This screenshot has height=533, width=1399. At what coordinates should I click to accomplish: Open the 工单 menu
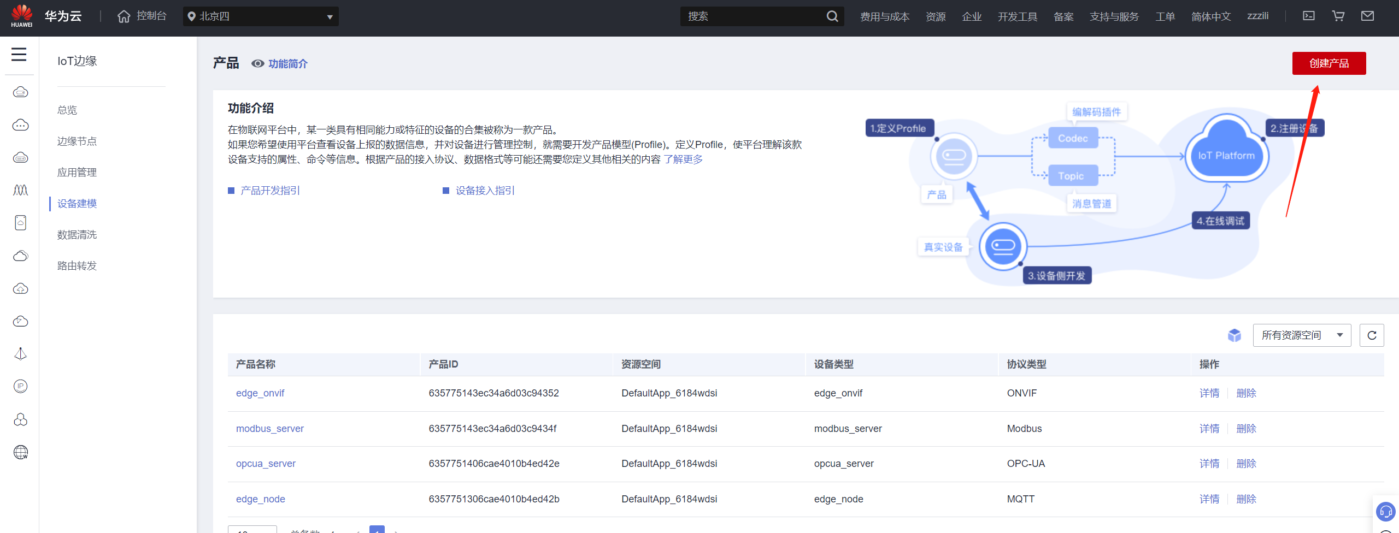tap(1165, 16)
